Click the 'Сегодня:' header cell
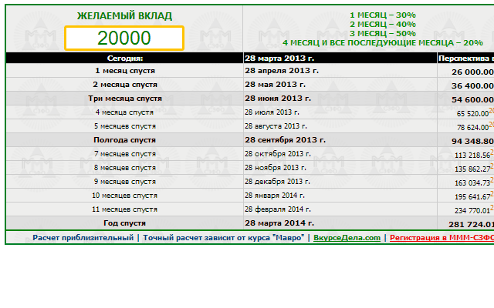Image resolution: width=494 pixels, height=308 pixels. [125, 59]
